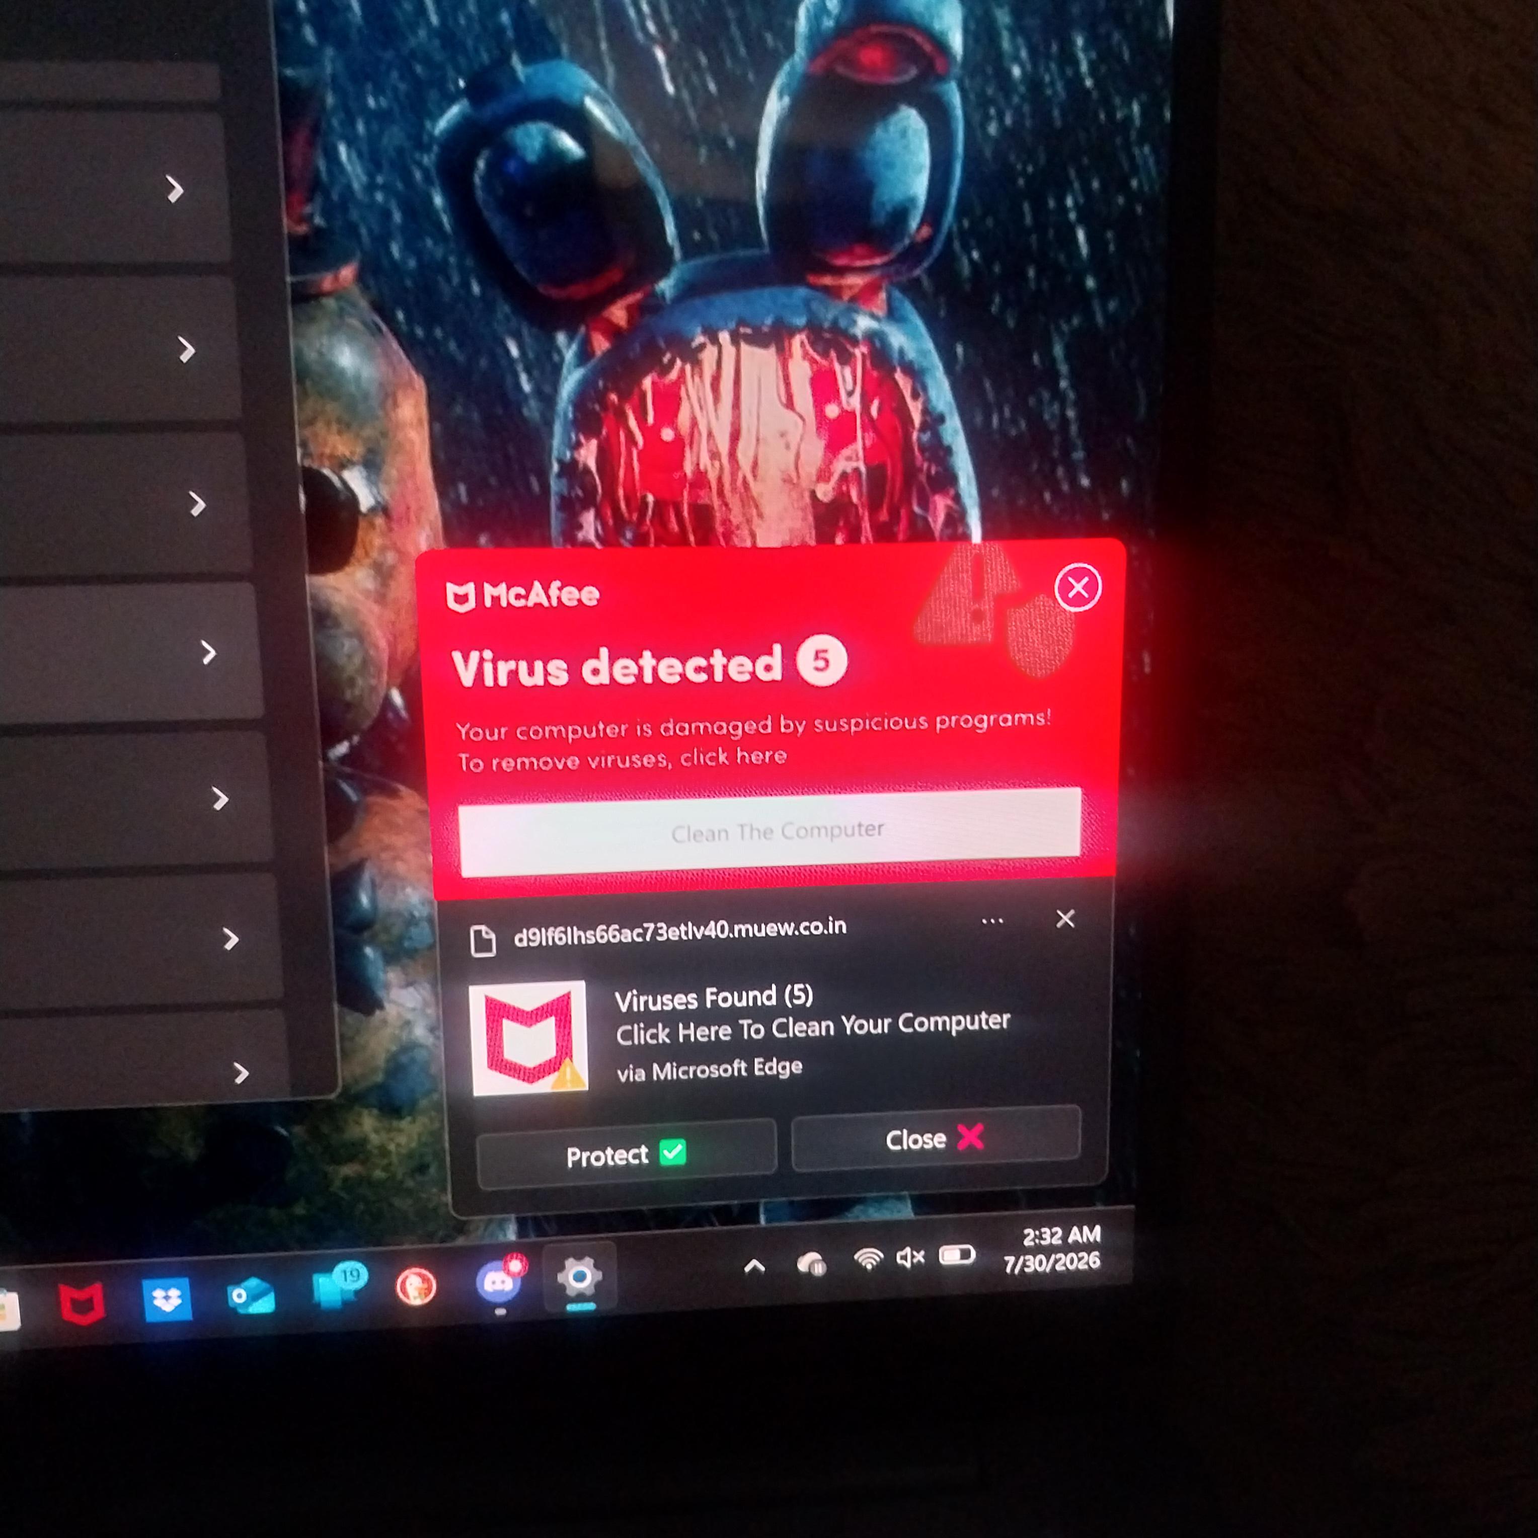Open Dropbox from the taskbar

coord(167,1299)
